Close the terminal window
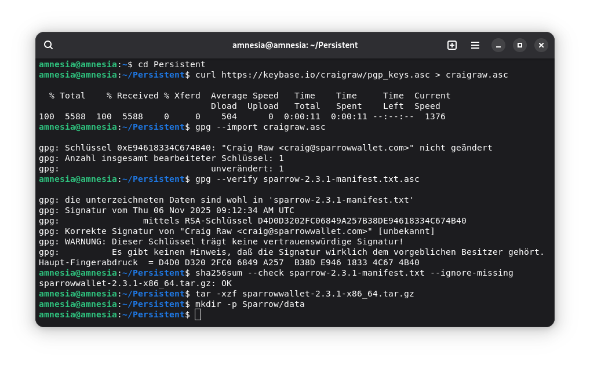Image resolution: width=590 pixels, height=366 pixels. point(541,45)
